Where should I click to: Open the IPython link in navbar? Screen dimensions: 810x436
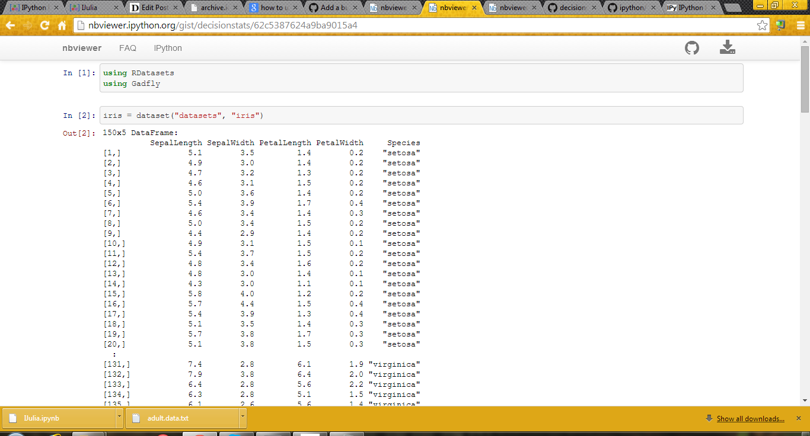coord(168,48)
